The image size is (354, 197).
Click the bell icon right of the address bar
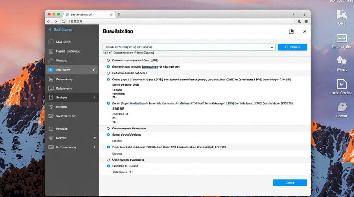click(299, 21)
